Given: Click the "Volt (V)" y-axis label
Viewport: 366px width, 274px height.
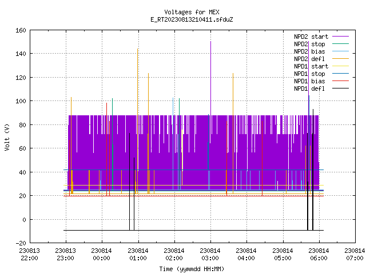Looking at the screenshot, I should pyautogui.click(x=7, y=137).
